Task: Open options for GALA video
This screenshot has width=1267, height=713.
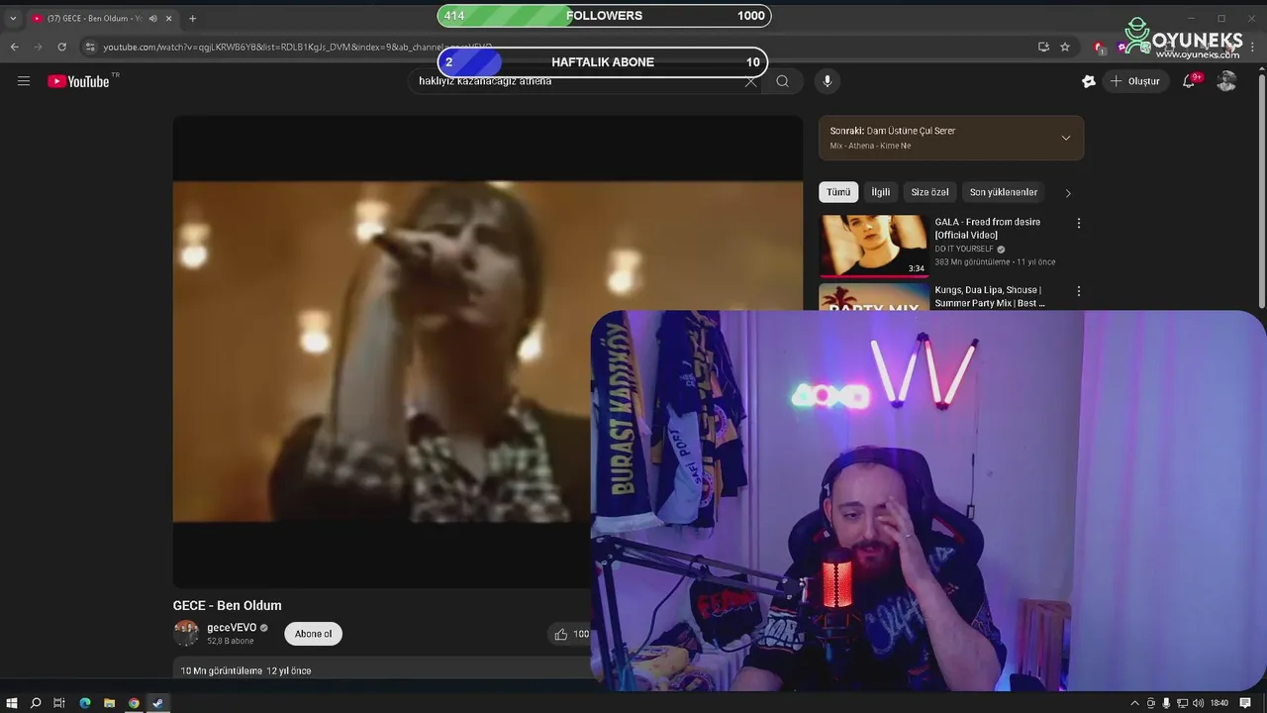Action: tap(1079, 224)
